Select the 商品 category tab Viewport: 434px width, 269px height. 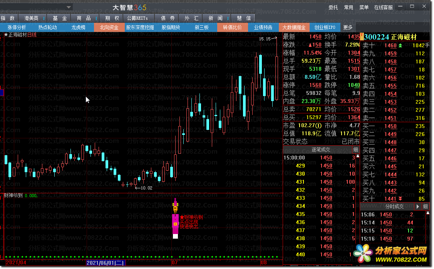tap(84, 18)
